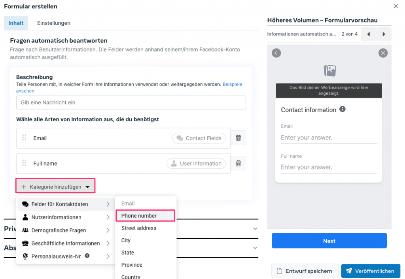Open the Kategorie hinzufügen dropdown

[x=55, y=187]
